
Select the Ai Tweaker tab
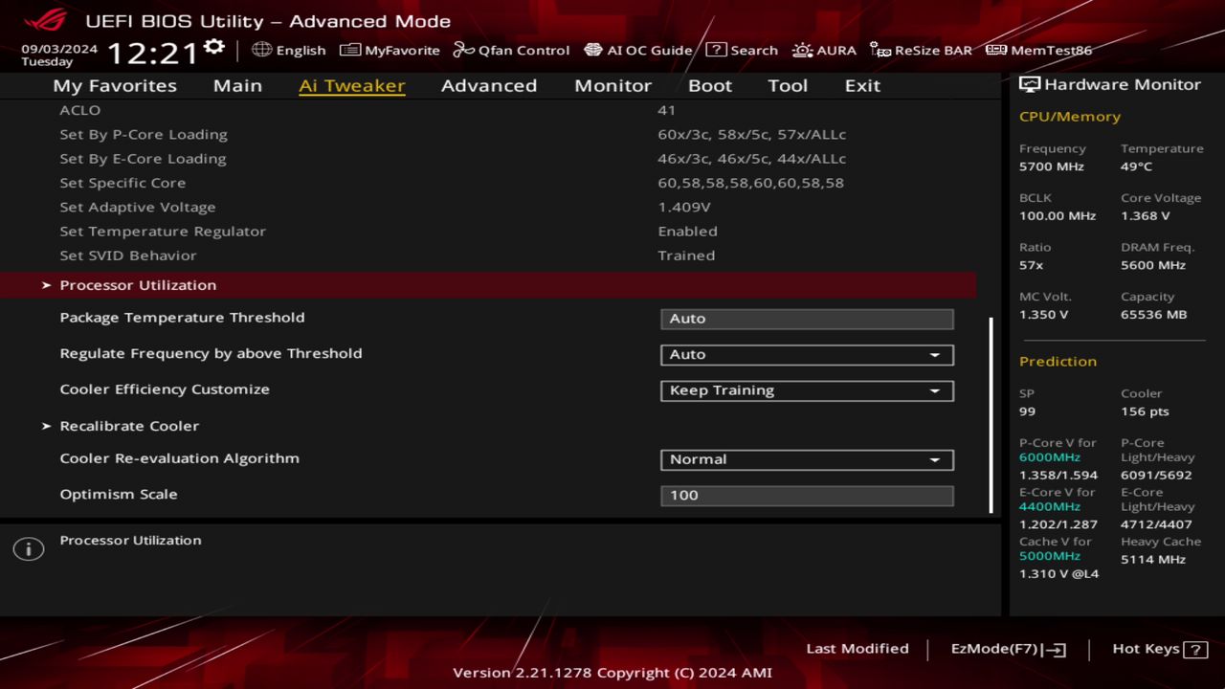pyautogui.click(x=352, y=85)
